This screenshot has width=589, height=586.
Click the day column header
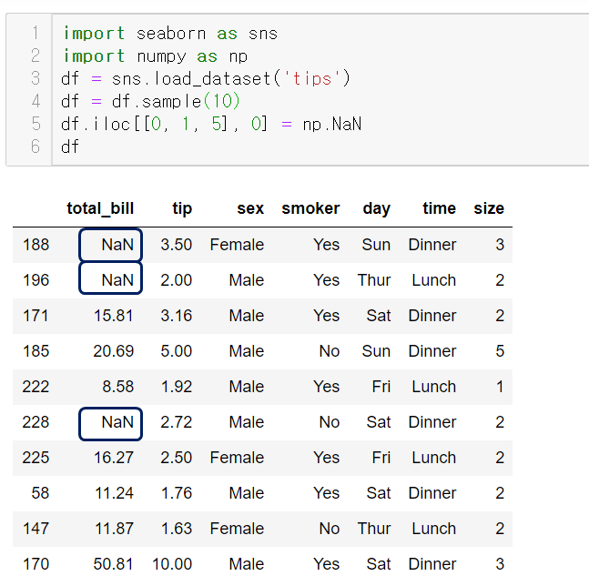click(377, 208)
